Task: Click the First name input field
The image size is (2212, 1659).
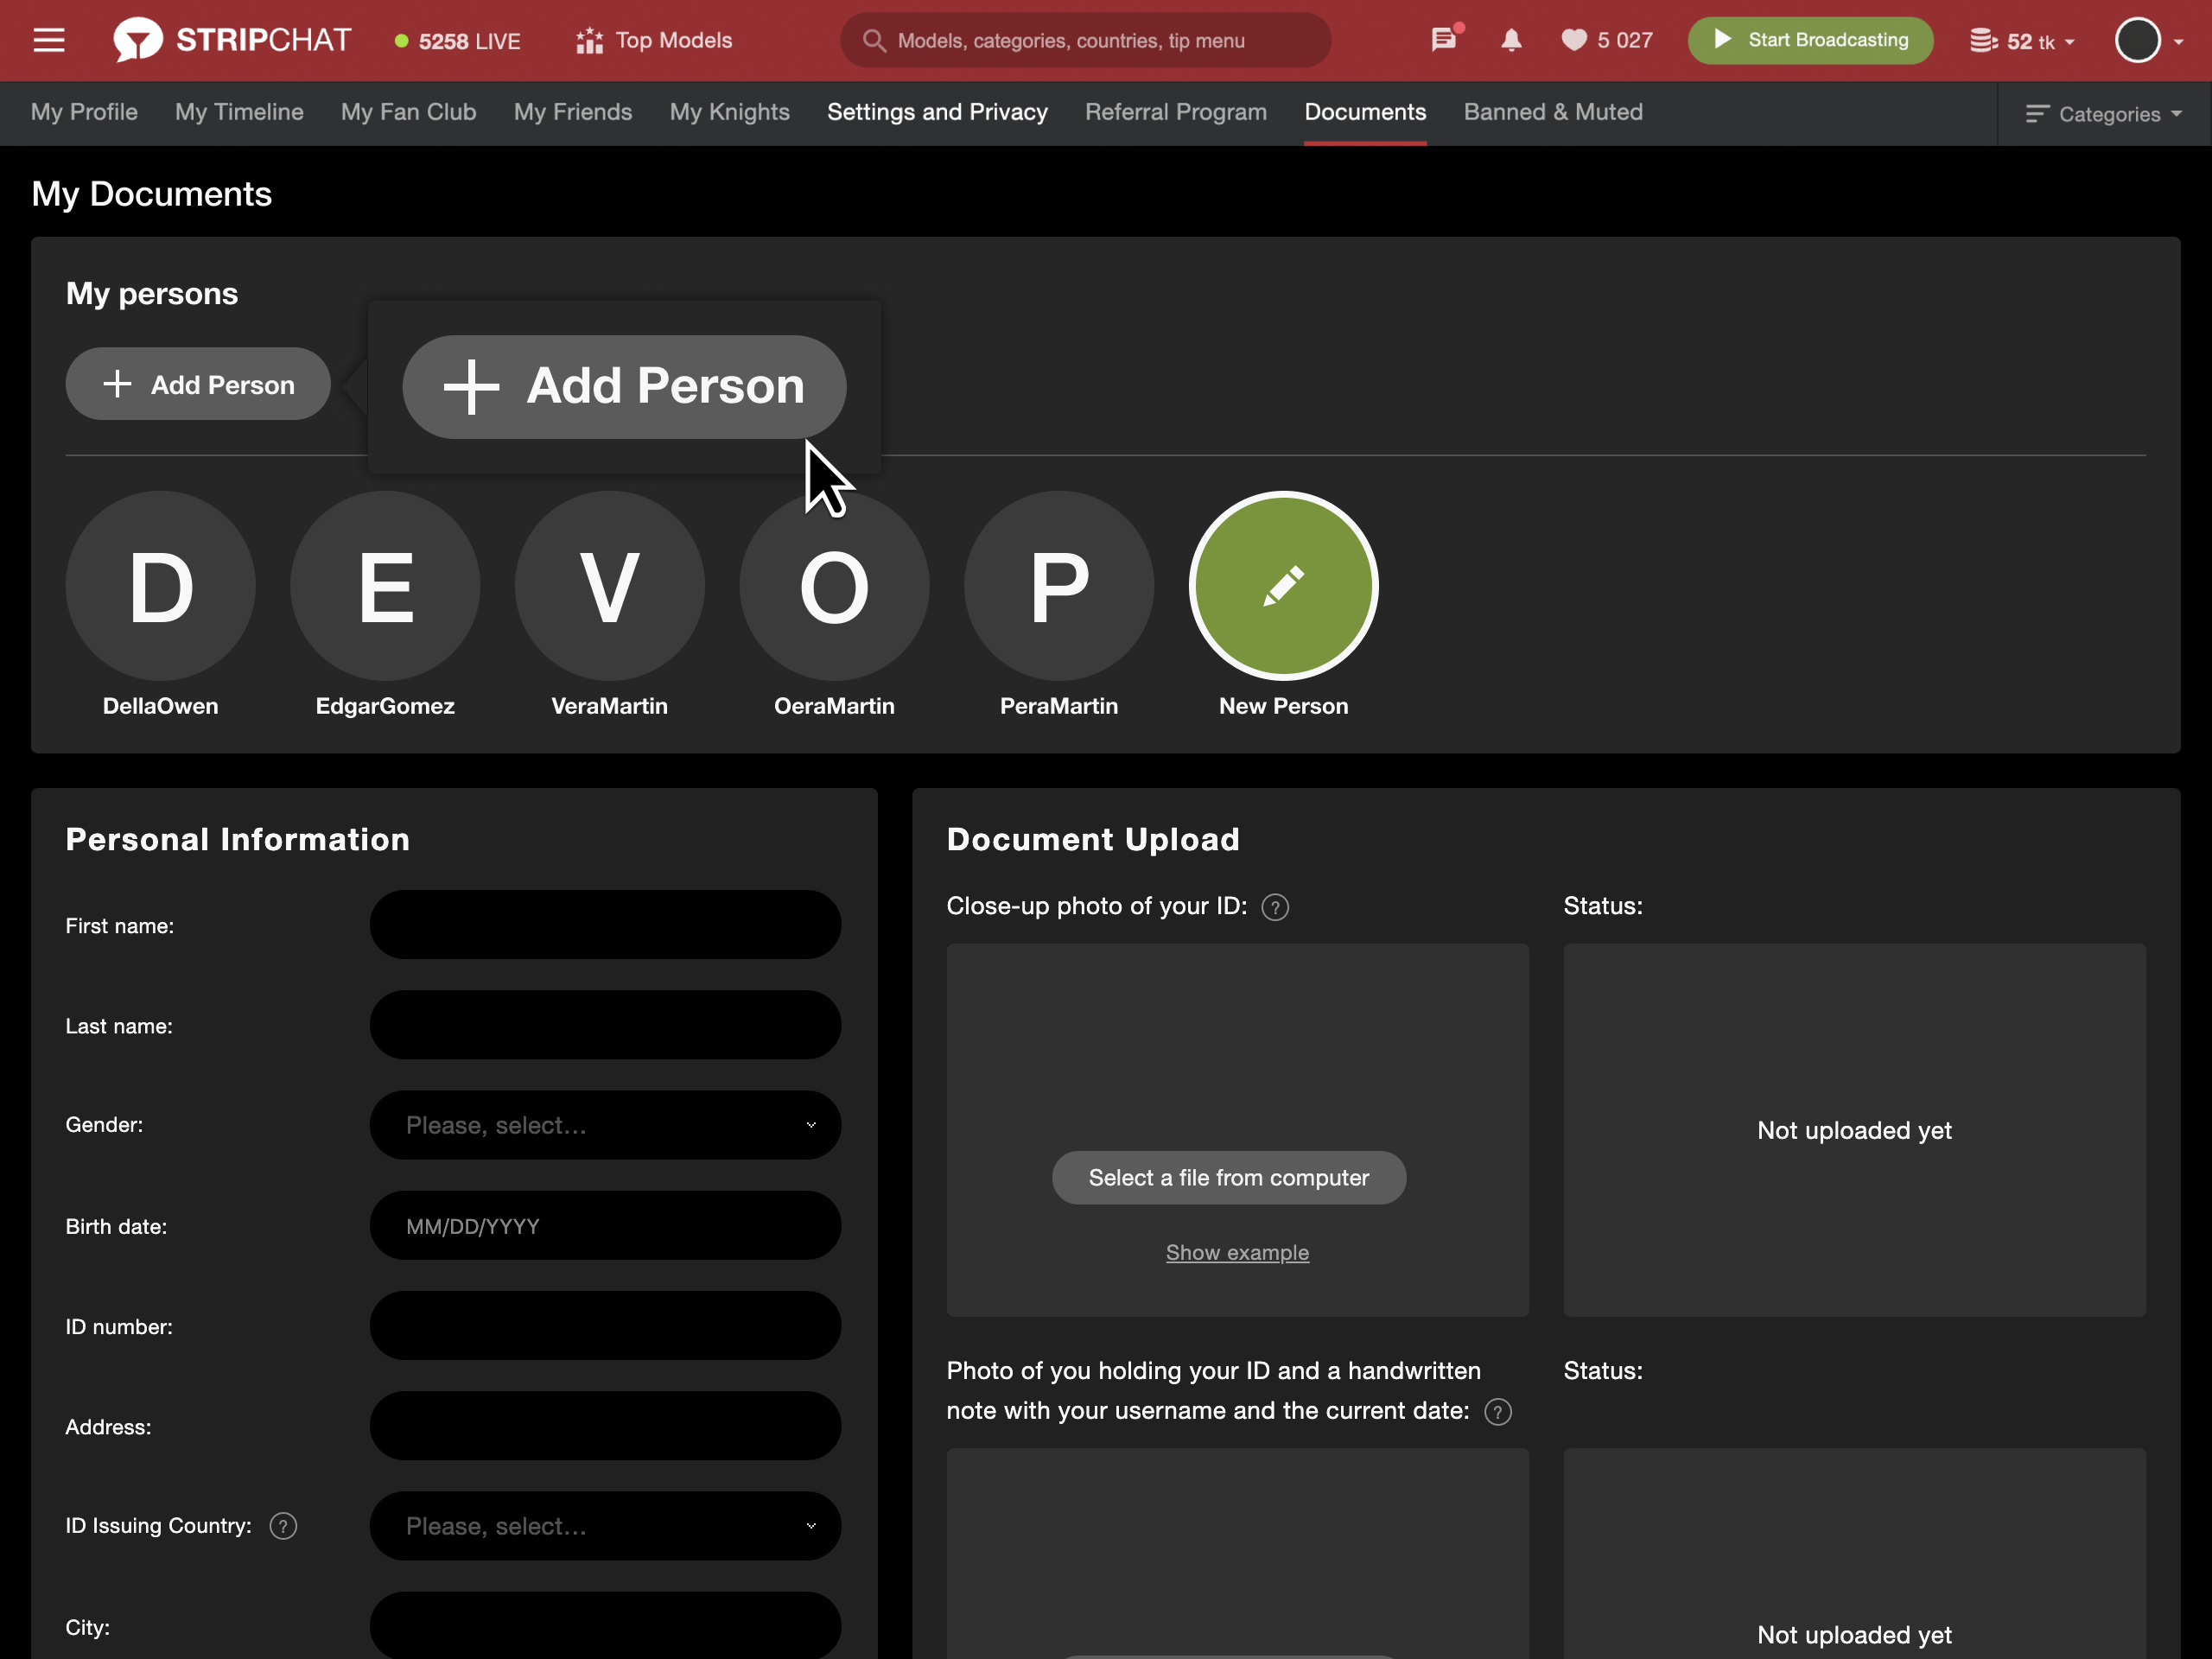Action: (605, 925)
